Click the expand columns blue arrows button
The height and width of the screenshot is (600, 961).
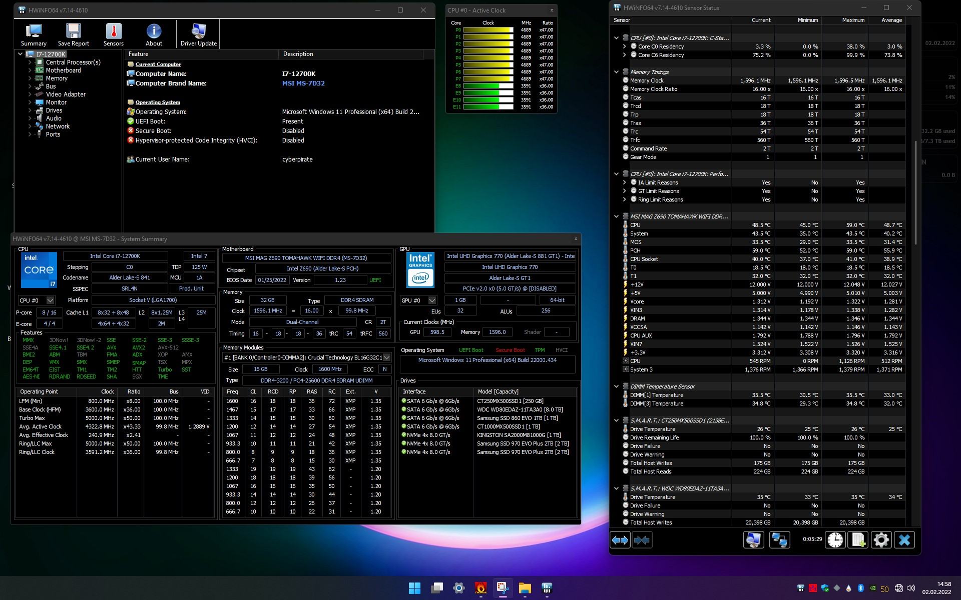tap(620, 540)
